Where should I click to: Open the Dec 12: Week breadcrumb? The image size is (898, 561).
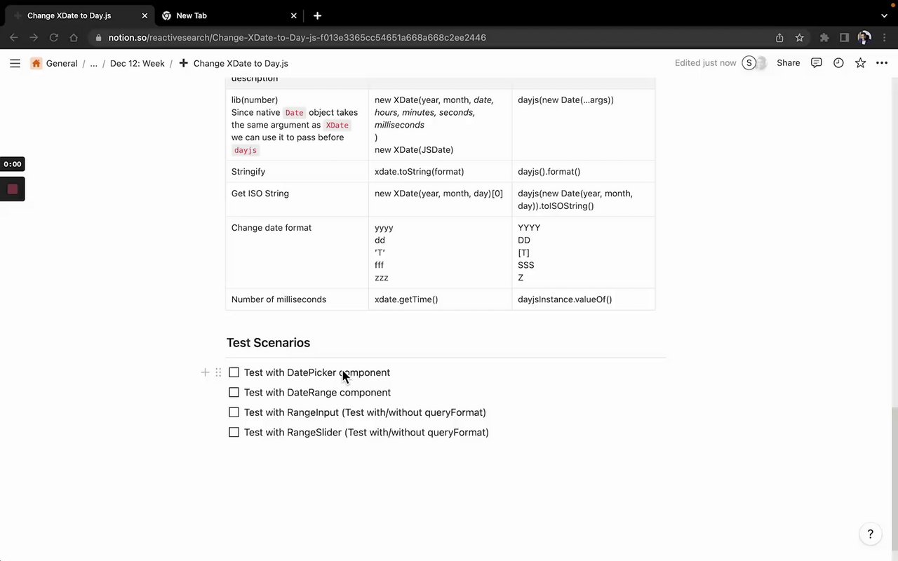[138, 63]
